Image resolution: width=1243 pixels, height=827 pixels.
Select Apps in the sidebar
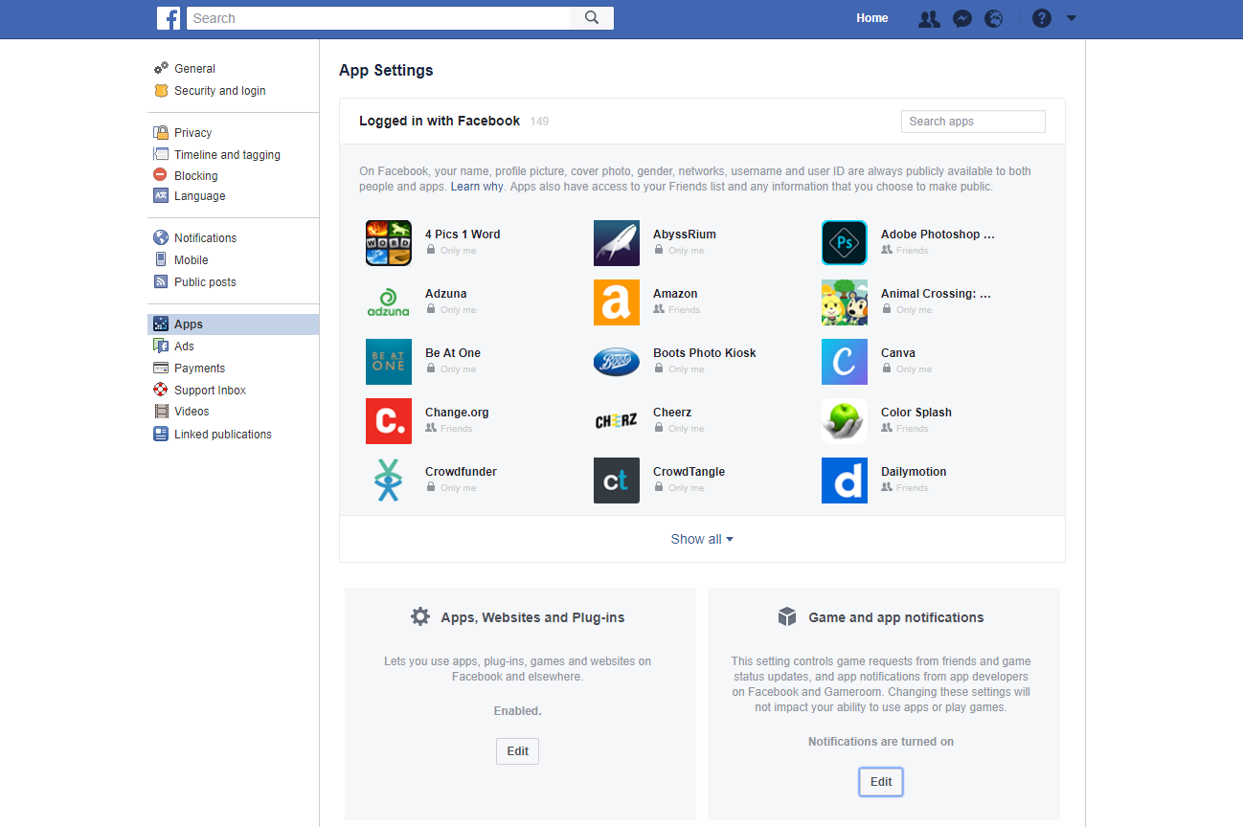point(234,324)
